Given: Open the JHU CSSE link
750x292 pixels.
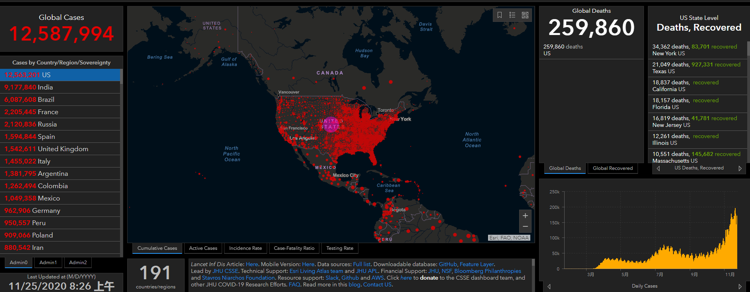Looking at the screenshot, I should coord(225,271).
